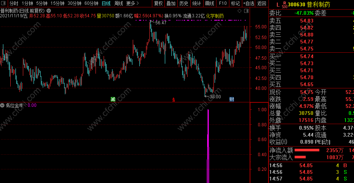Select the 15分钟 period tab

coord(58,3)
